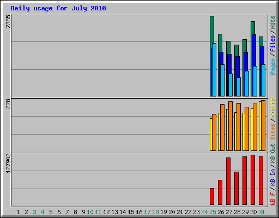The image size is (279, 218).
Task: Select the orange Sites bar for day 31
Action: (263, 125)
